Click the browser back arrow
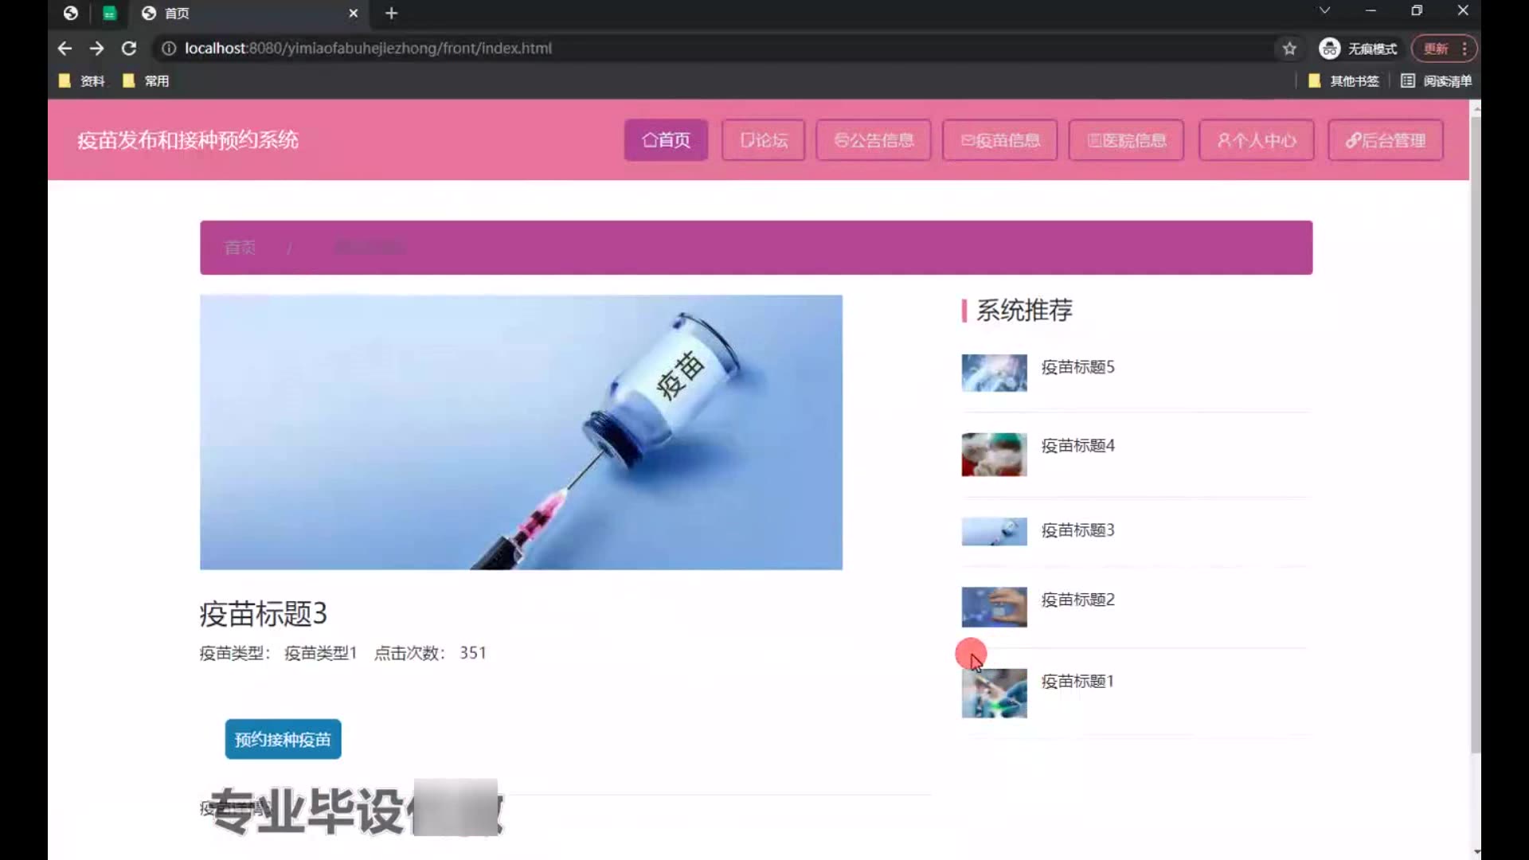Image resolution: width=1529 pixels, height=860 pixels. click(x=65, y=49)
